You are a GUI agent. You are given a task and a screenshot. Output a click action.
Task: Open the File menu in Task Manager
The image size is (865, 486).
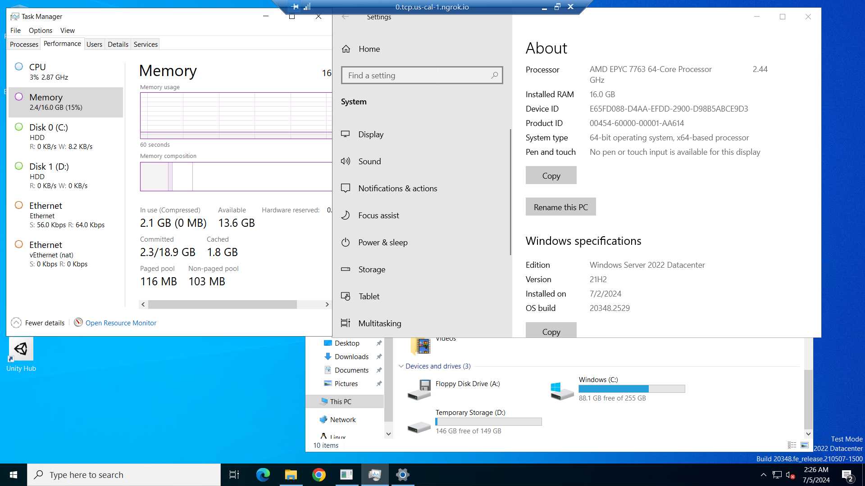[x=15, y=30]
